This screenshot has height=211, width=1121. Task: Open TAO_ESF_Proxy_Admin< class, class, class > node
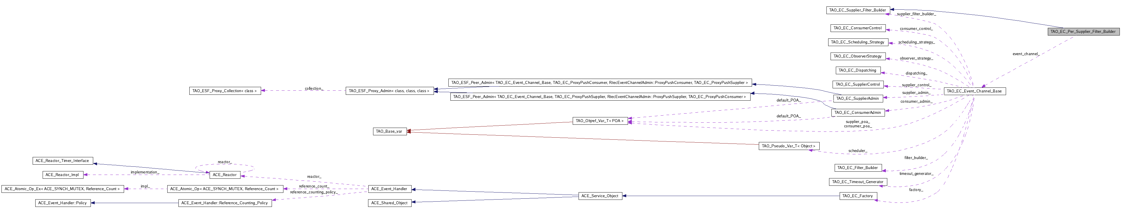click(x=390, y=91)
